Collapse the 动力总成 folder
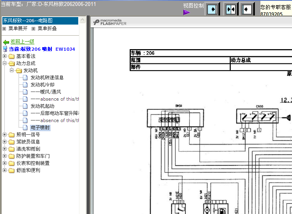Viewport: 292px width, 214px height. 4,63
